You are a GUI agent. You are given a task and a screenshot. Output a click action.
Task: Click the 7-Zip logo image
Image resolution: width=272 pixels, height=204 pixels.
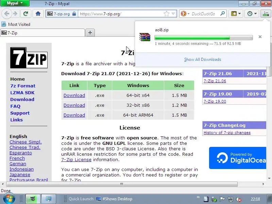29,58
